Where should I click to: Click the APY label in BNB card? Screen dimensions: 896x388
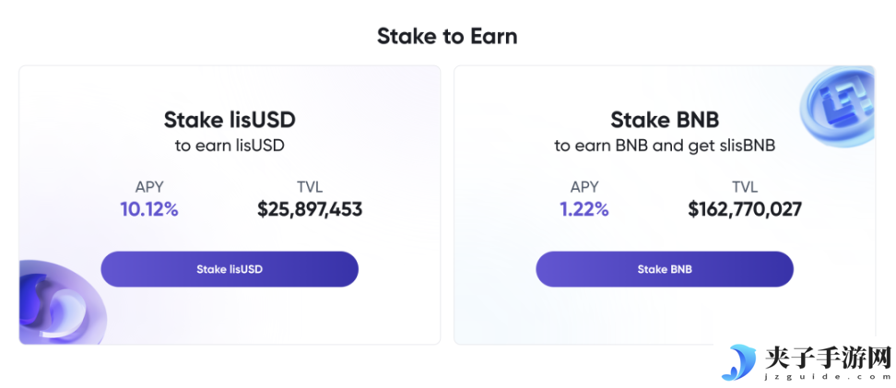coord(584,187)
